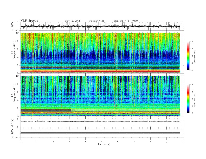Click the 'station=ATH' label
This screenshot has width=206, height=159.
(96, 21)
